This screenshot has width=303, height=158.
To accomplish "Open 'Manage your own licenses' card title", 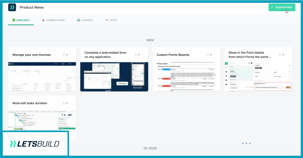I will (31, 55).
